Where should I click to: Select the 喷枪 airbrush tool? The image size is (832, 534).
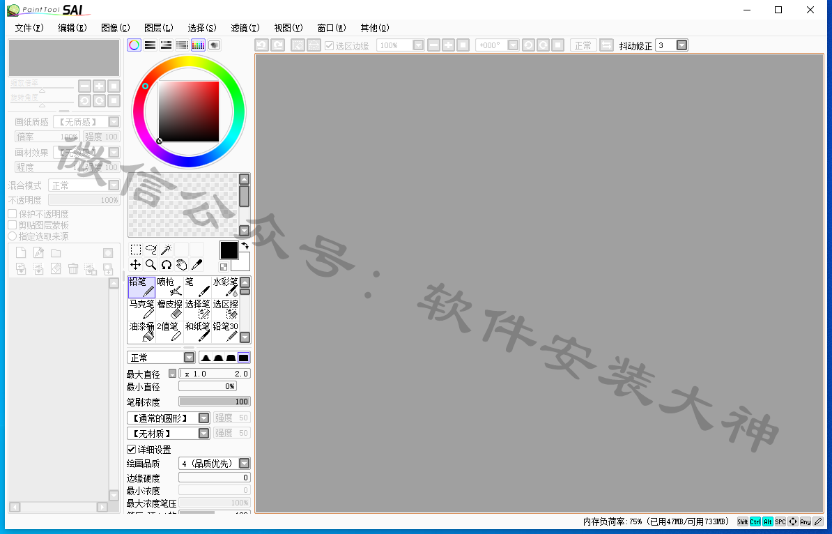(x=170, y=287)
